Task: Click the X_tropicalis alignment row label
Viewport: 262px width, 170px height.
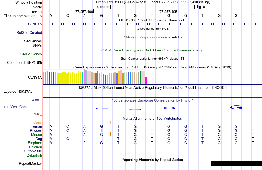Action: (x=33, y=151)
